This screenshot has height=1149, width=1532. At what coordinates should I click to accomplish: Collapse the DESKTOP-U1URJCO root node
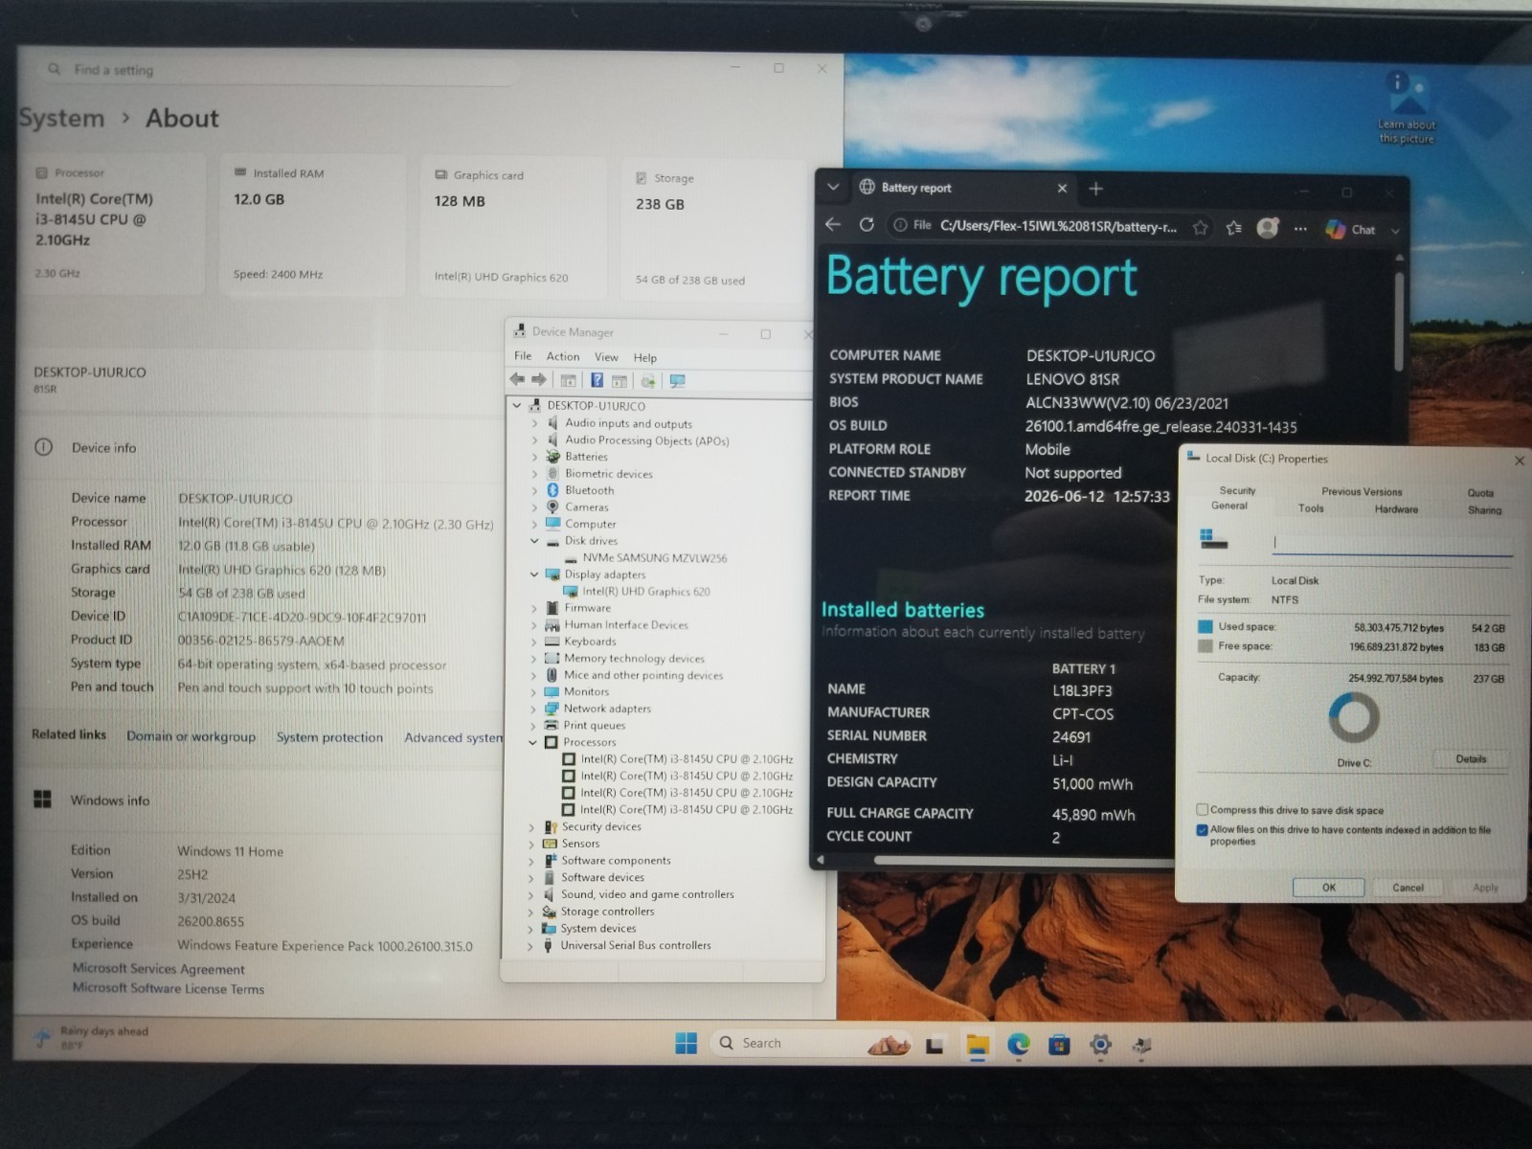tap(517, 405)
